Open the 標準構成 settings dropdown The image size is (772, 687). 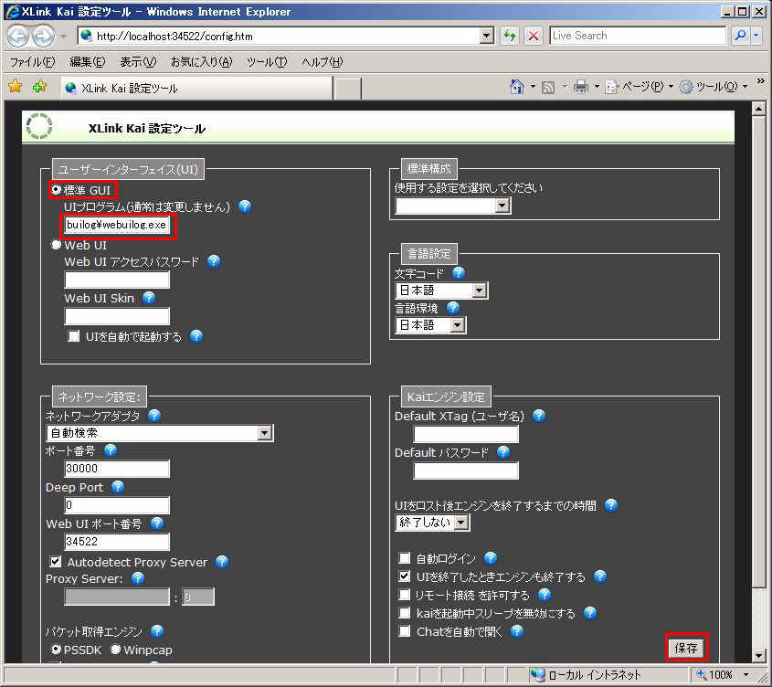pos(452,206)
